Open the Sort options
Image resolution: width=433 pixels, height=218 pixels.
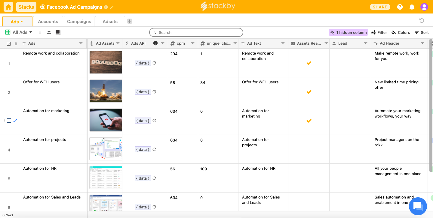pos(422,32)
